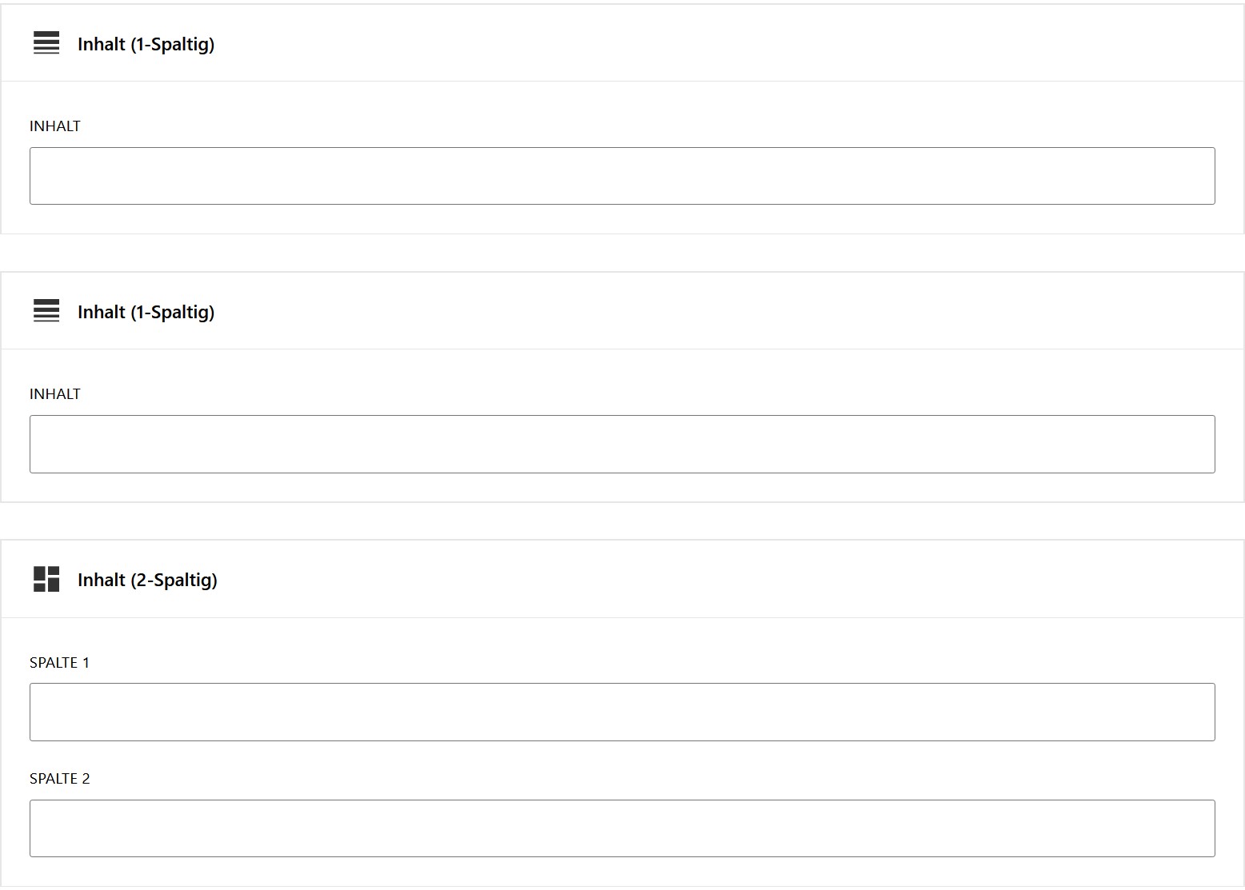Click the empty header area of the second 1-Spaltig block

pyautogui.click(x=720, y=311)
